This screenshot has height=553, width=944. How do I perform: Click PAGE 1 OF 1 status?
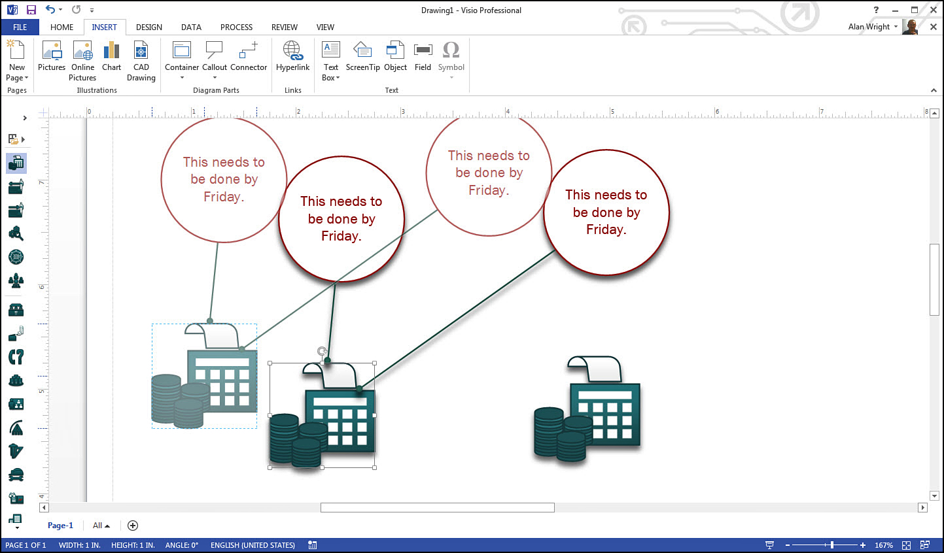pos(26,545)
